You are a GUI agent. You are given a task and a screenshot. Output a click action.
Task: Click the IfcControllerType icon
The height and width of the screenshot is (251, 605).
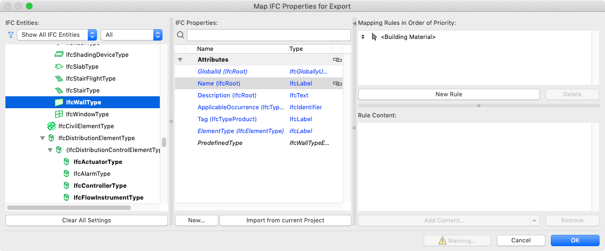pyautogui.click(x=67, y=186)
